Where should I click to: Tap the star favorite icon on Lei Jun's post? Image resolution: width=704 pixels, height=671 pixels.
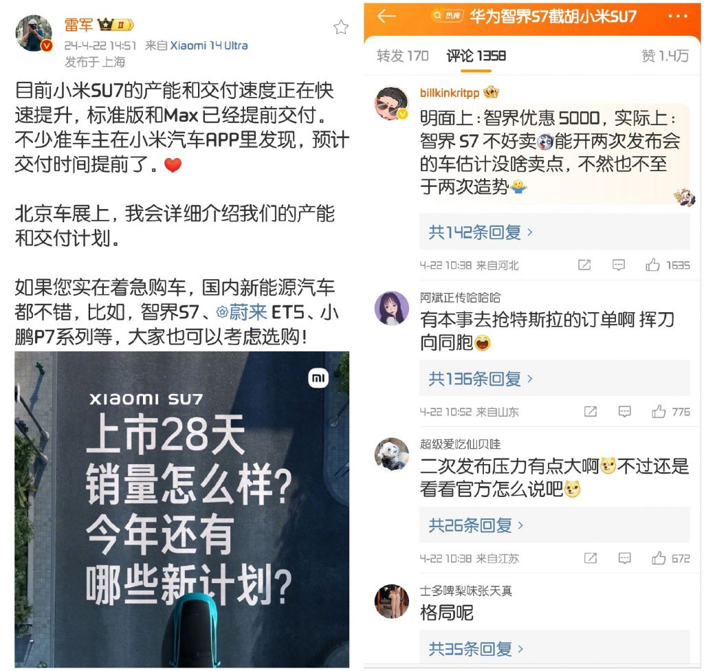coord(341,27)
